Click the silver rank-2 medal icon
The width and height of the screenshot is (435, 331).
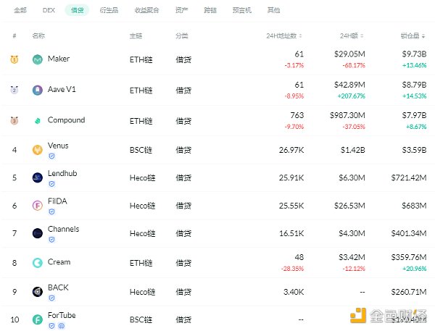coord(14,90)
